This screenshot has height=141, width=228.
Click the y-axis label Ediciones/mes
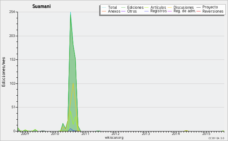coord(3,72)
